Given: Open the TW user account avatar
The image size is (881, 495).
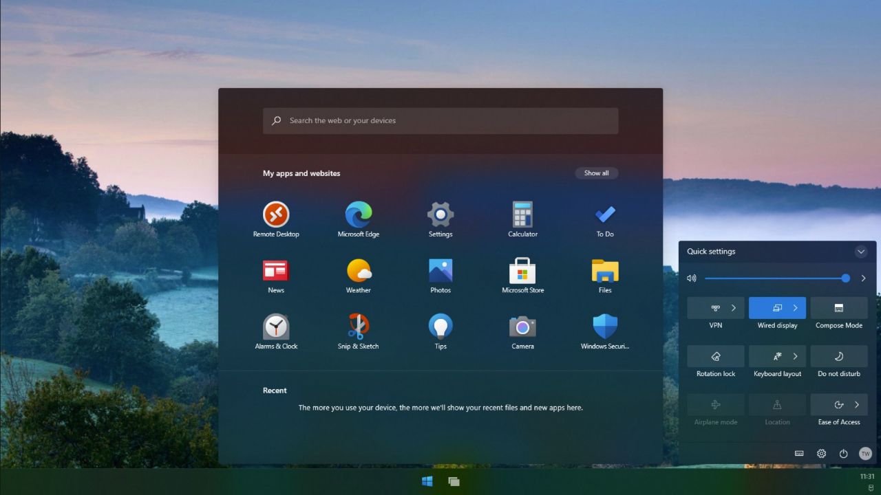Looking at the screenshot, I should [865, 454].
